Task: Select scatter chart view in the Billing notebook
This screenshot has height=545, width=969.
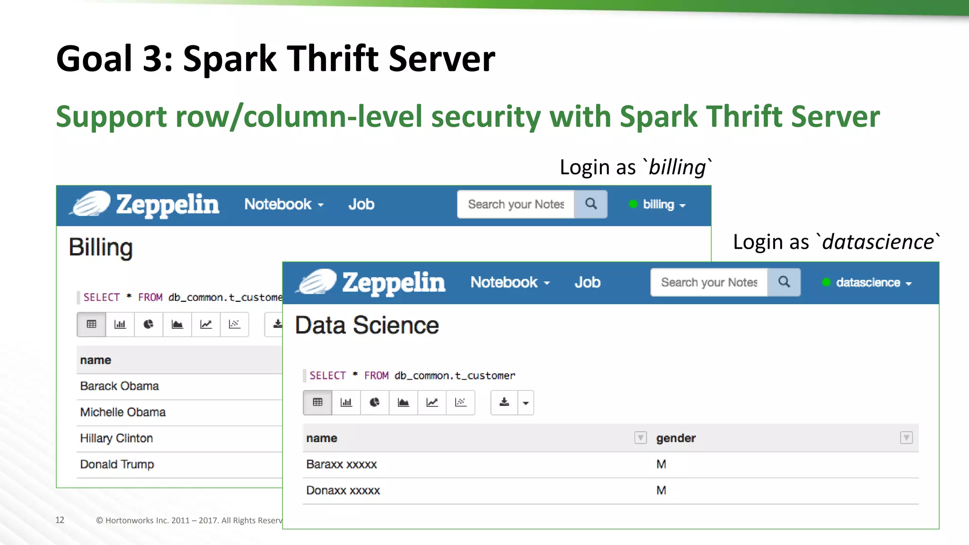Action: point(234,325)
